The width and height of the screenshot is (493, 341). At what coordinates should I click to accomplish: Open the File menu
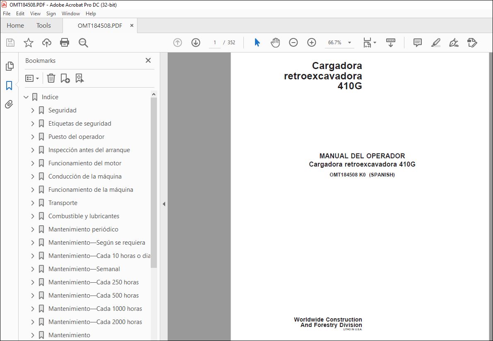7,14
